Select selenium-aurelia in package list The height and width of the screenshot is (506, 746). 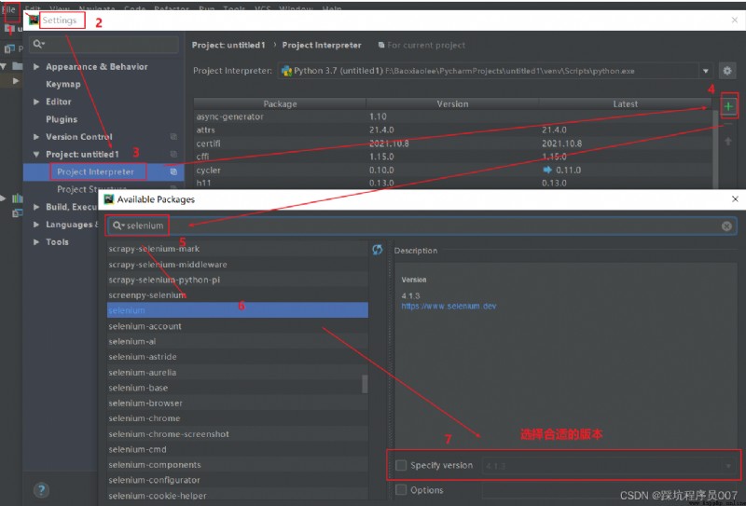point(238,373)
